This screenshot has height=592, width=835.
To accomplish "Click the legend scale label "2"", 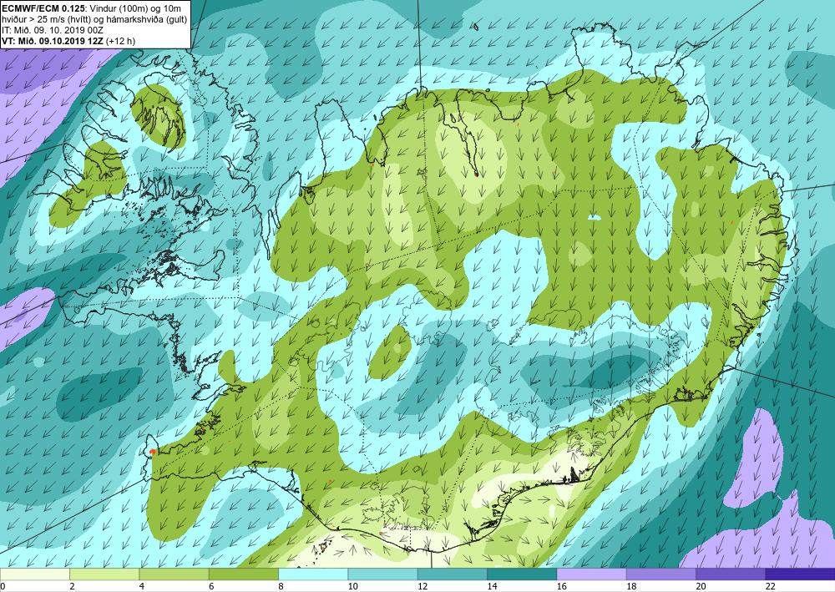I will tap(72, 586).
